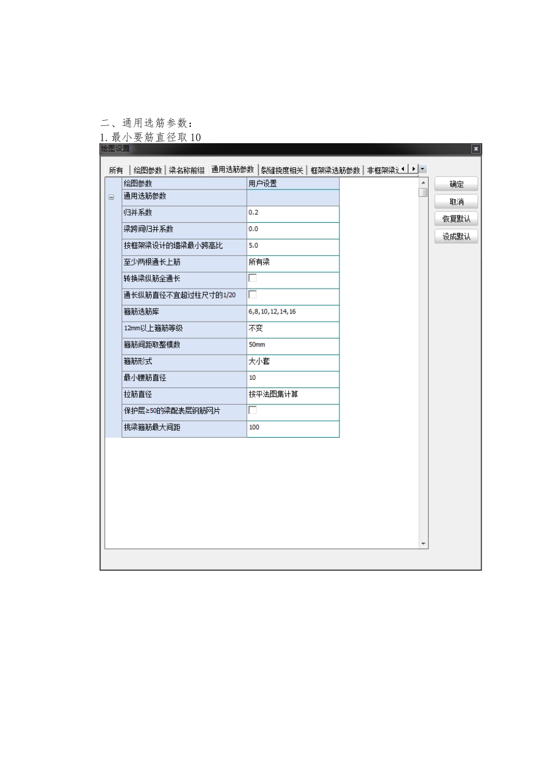Open the 裂缝挠度相关 tab
Image resolution: width=548 pixels, height=776 pixels.
[282, 170]
